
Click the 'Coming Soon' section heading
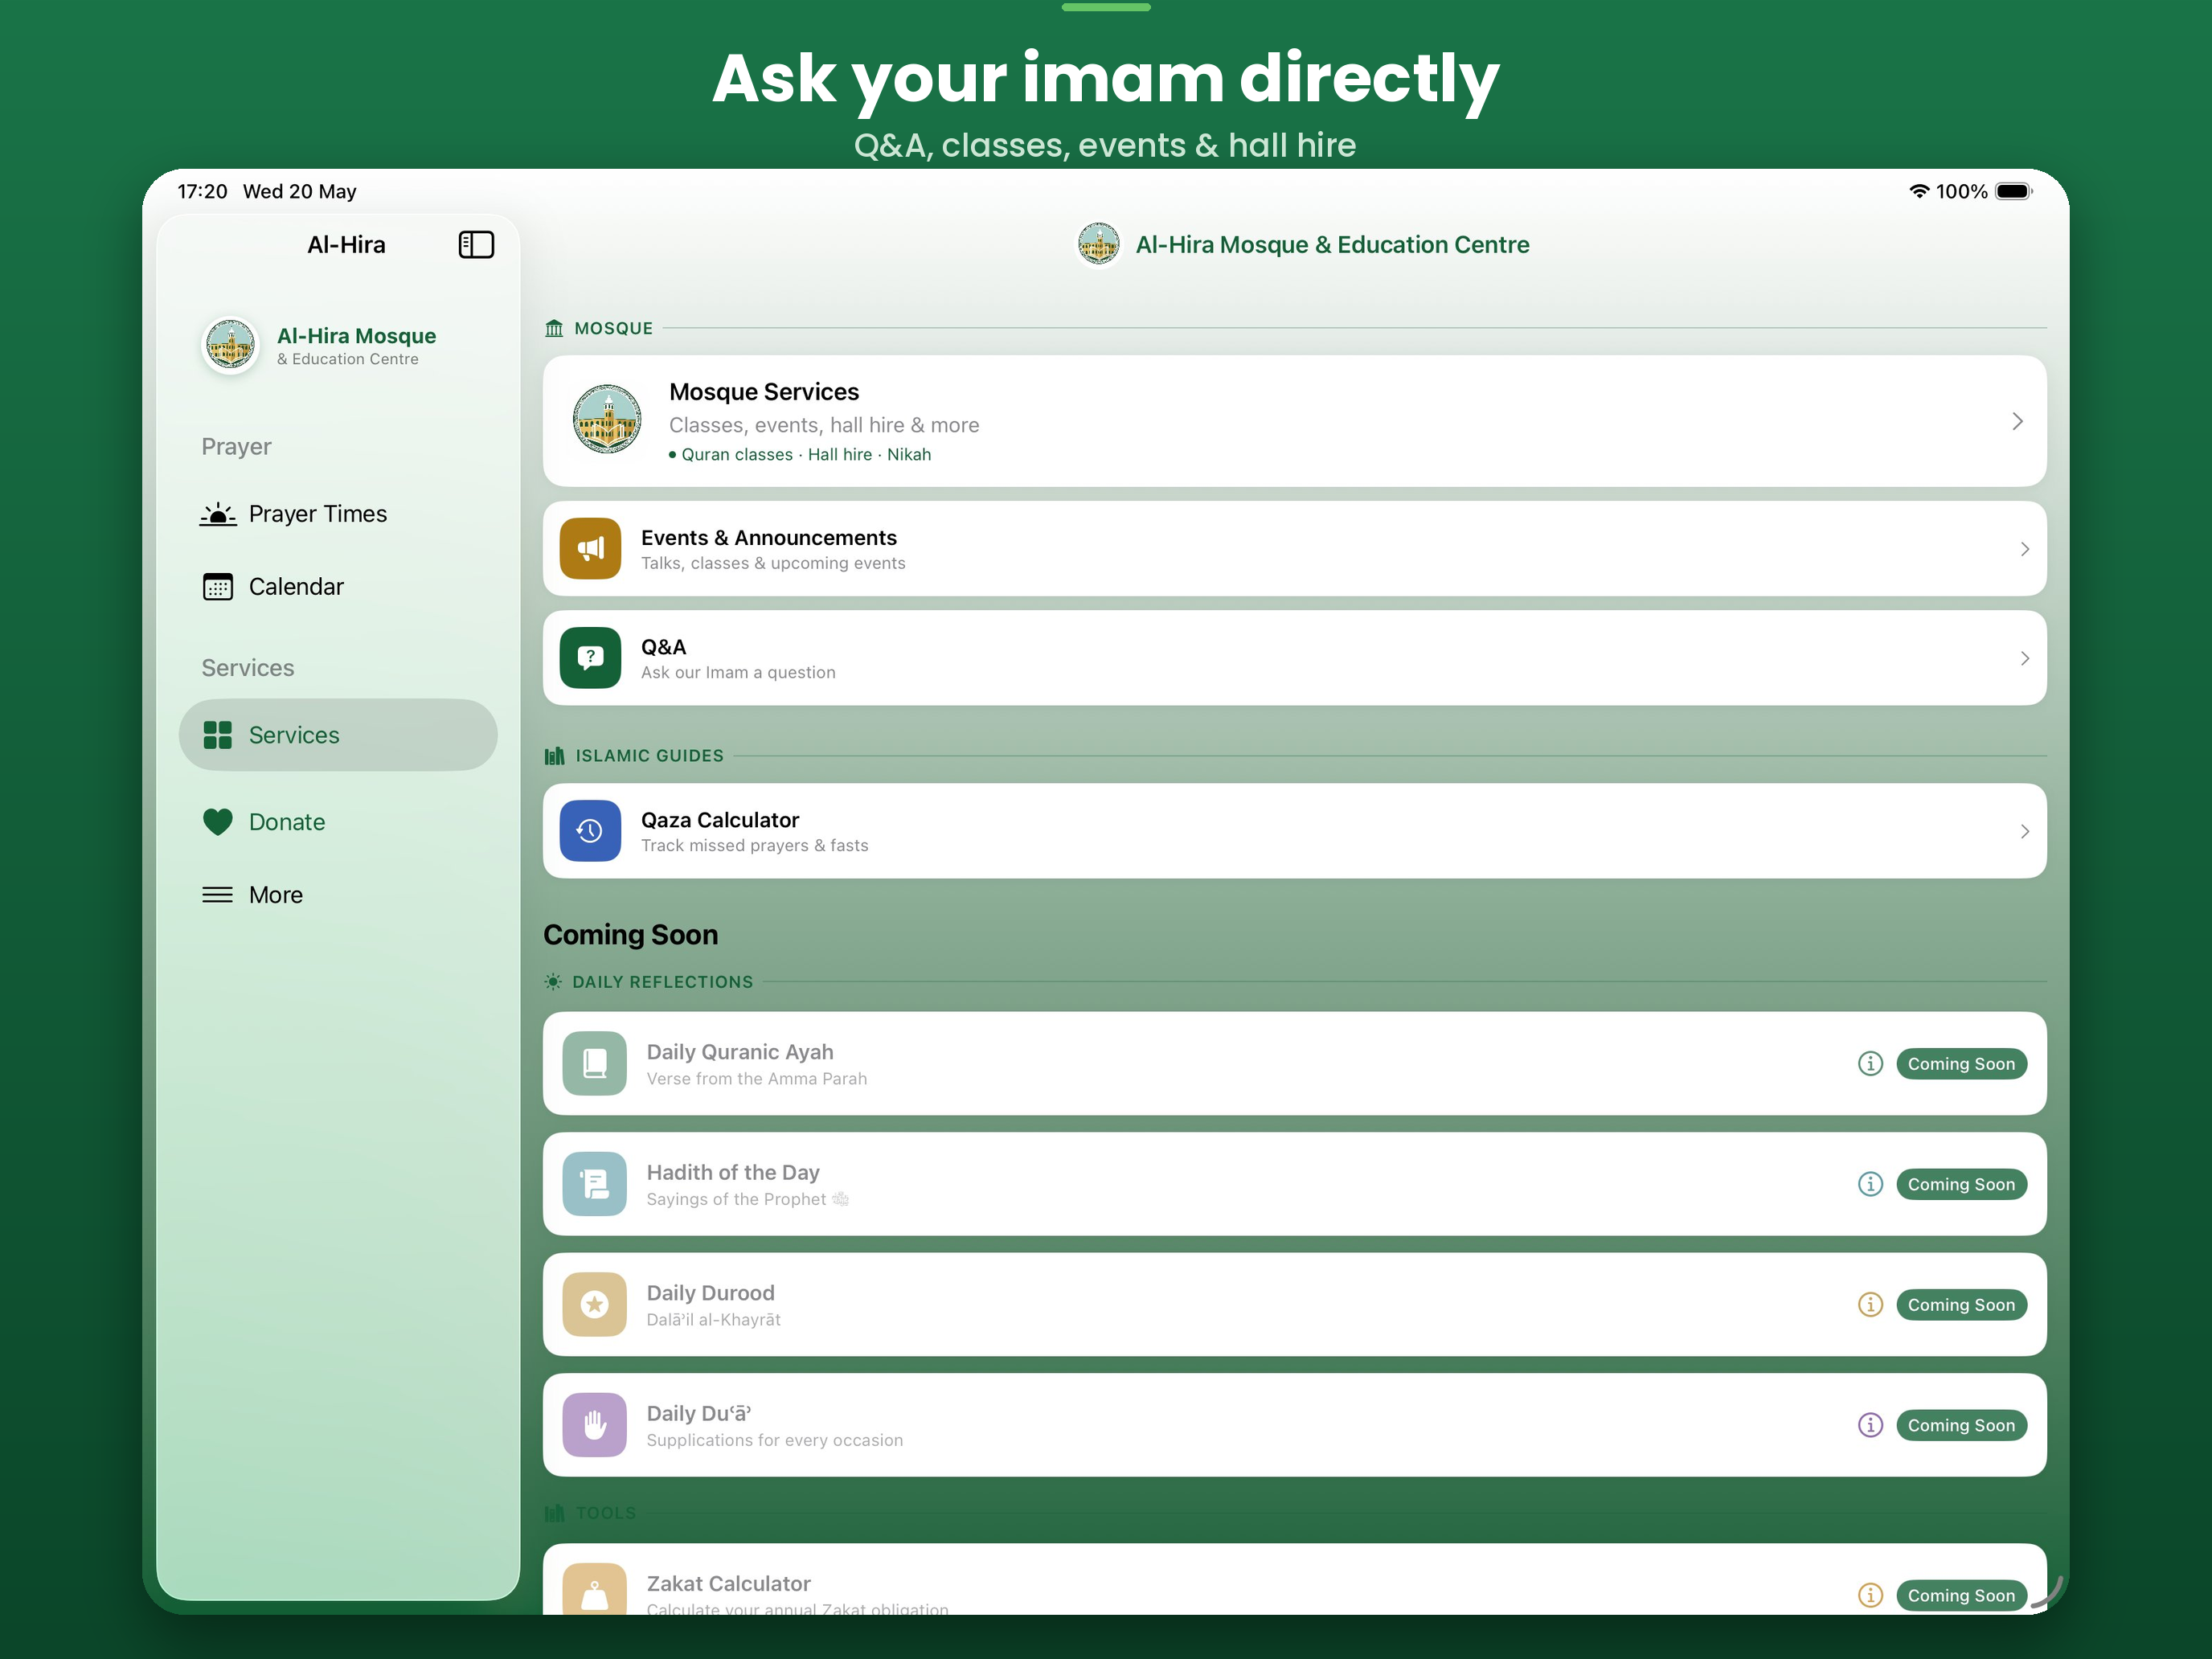tap(630, 935)
